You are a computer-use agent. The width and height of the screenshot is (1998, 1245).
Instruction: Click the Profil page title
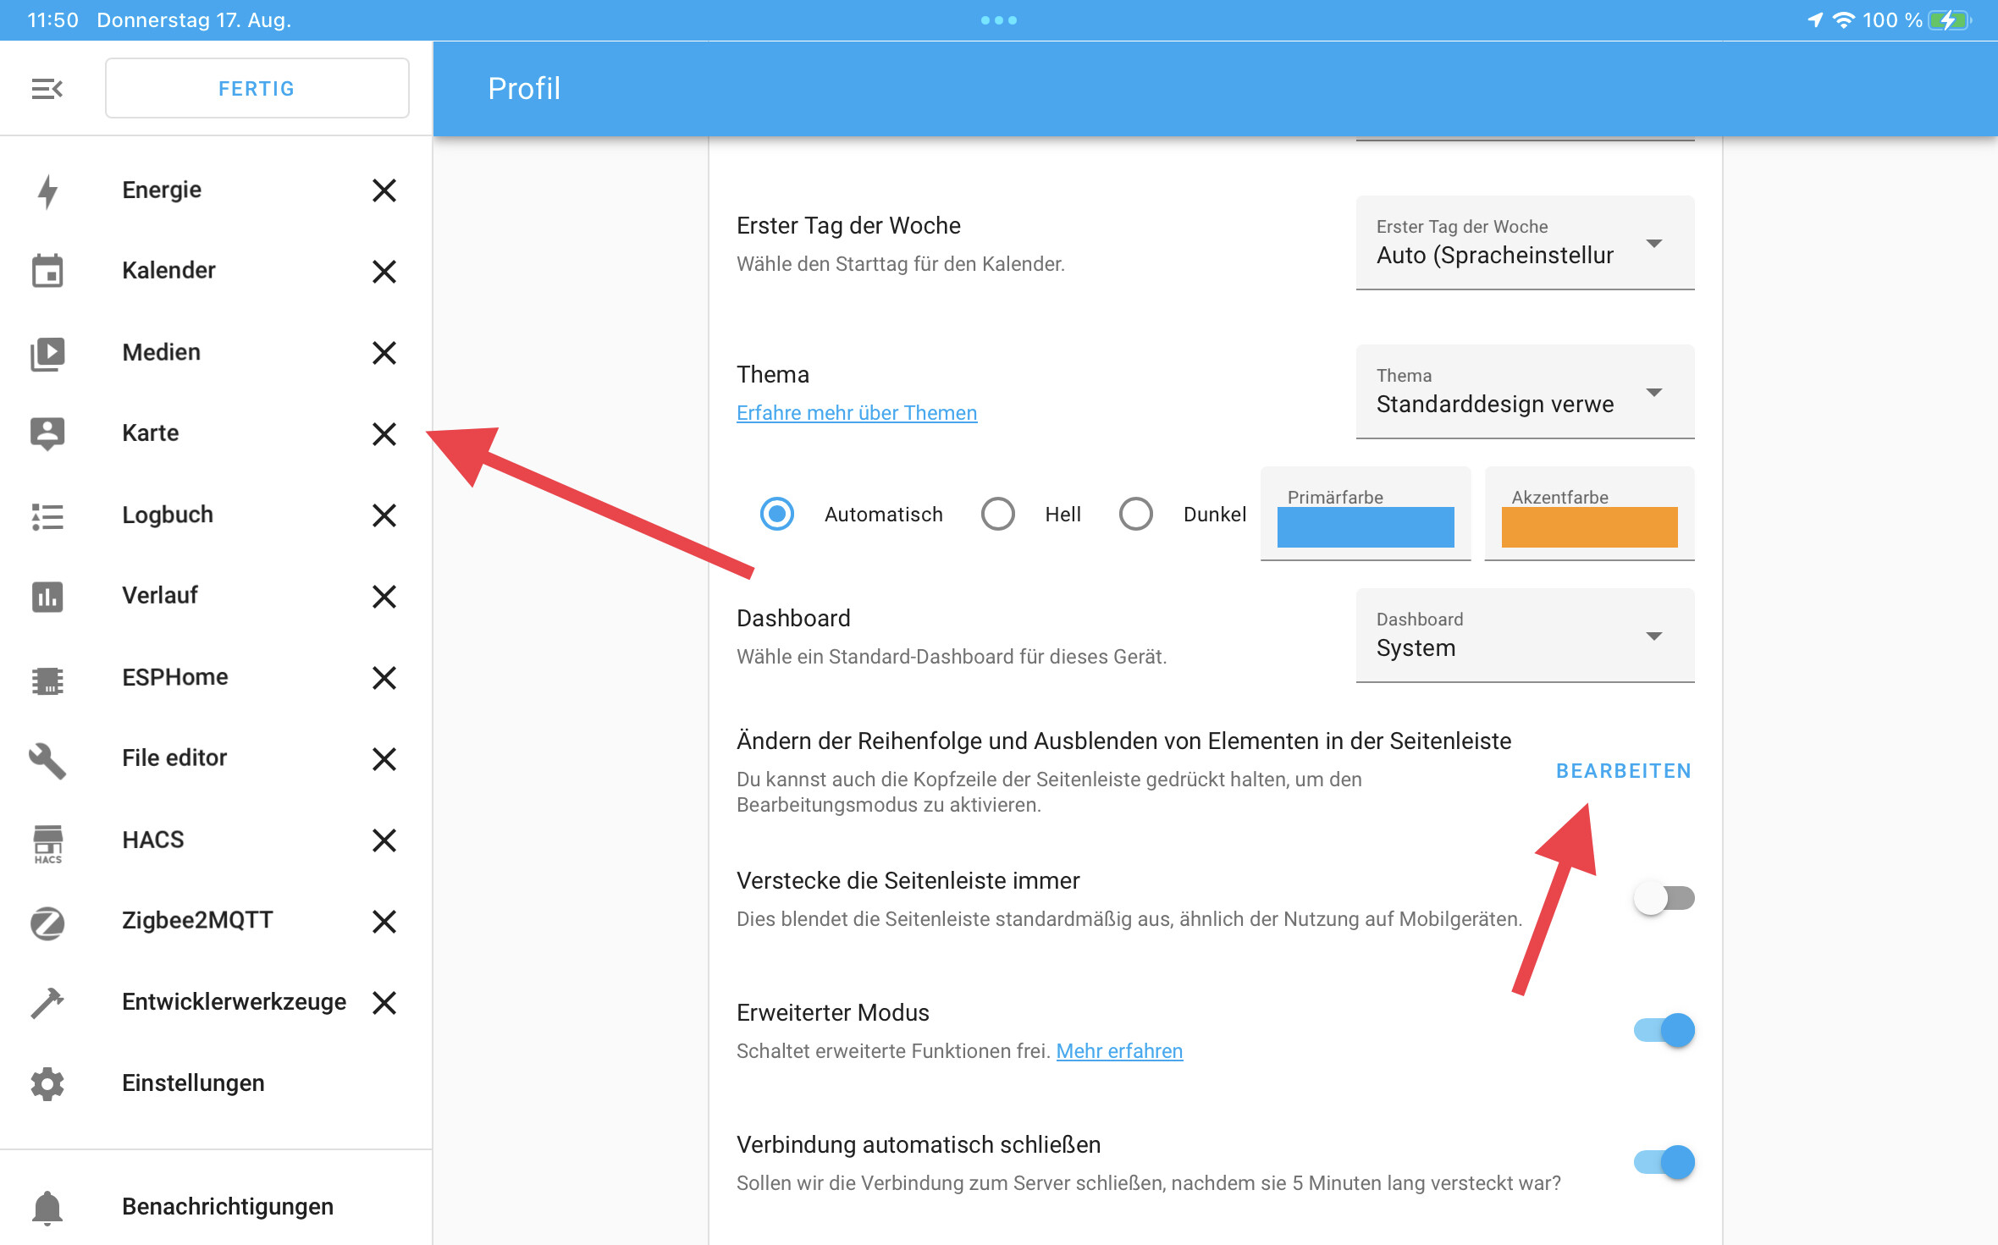click(524, 88)
